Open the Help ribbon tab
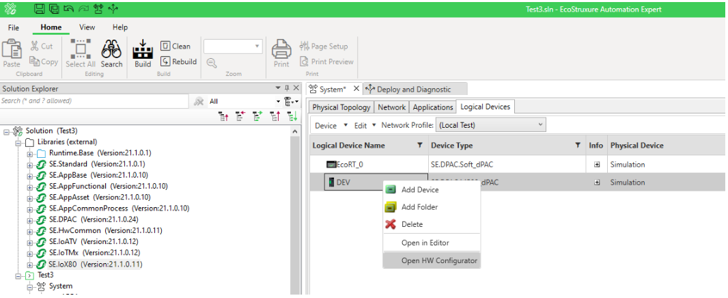Screen dimensions: 728x298 click(120, 27)
